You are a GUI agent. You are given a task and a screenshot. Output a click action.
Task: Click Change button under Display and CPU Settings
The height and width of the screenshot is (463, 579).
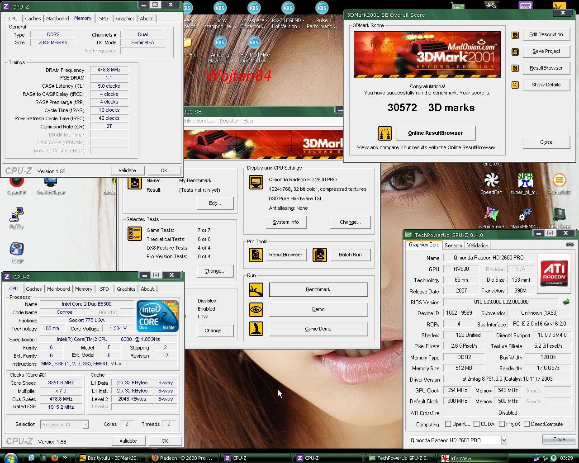350,222
